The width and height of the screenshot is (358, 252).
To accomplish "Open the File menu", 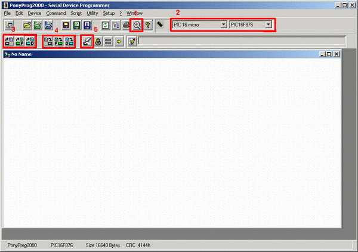I will (x=7, y=13).
